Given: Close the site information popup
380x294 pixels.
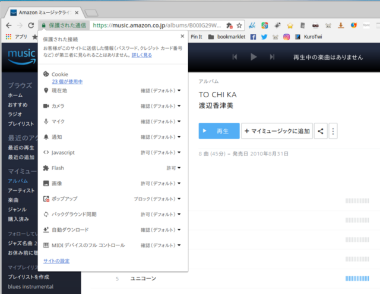Looking at the screenshot, I should pos(182,36).
